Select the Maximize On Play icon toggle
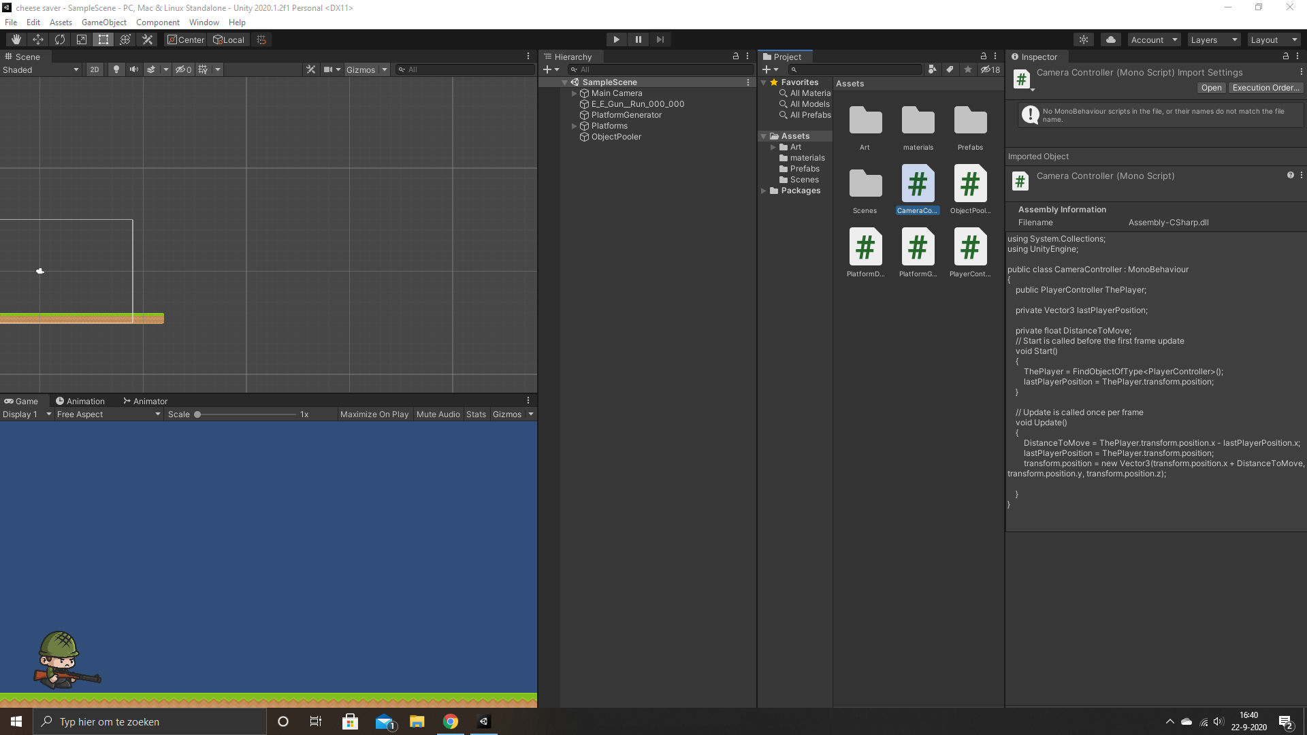 tap(374, 414)
